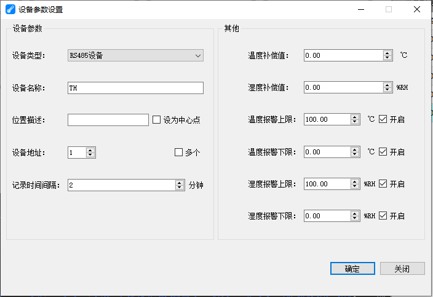Screen dimensions: 433x297
Task: Increase the 记录时间间隔 spinner value
Action: [x=180, y=183]
